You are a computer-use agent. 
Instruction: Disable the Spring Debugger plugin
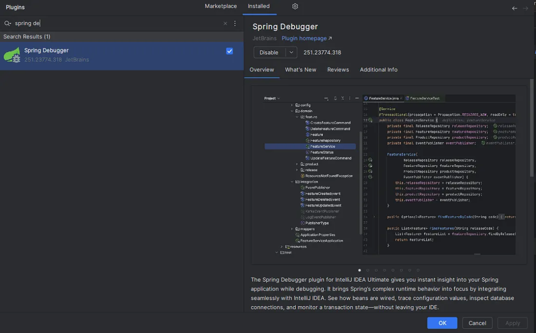pyautogui.click(x=269, y=52)
